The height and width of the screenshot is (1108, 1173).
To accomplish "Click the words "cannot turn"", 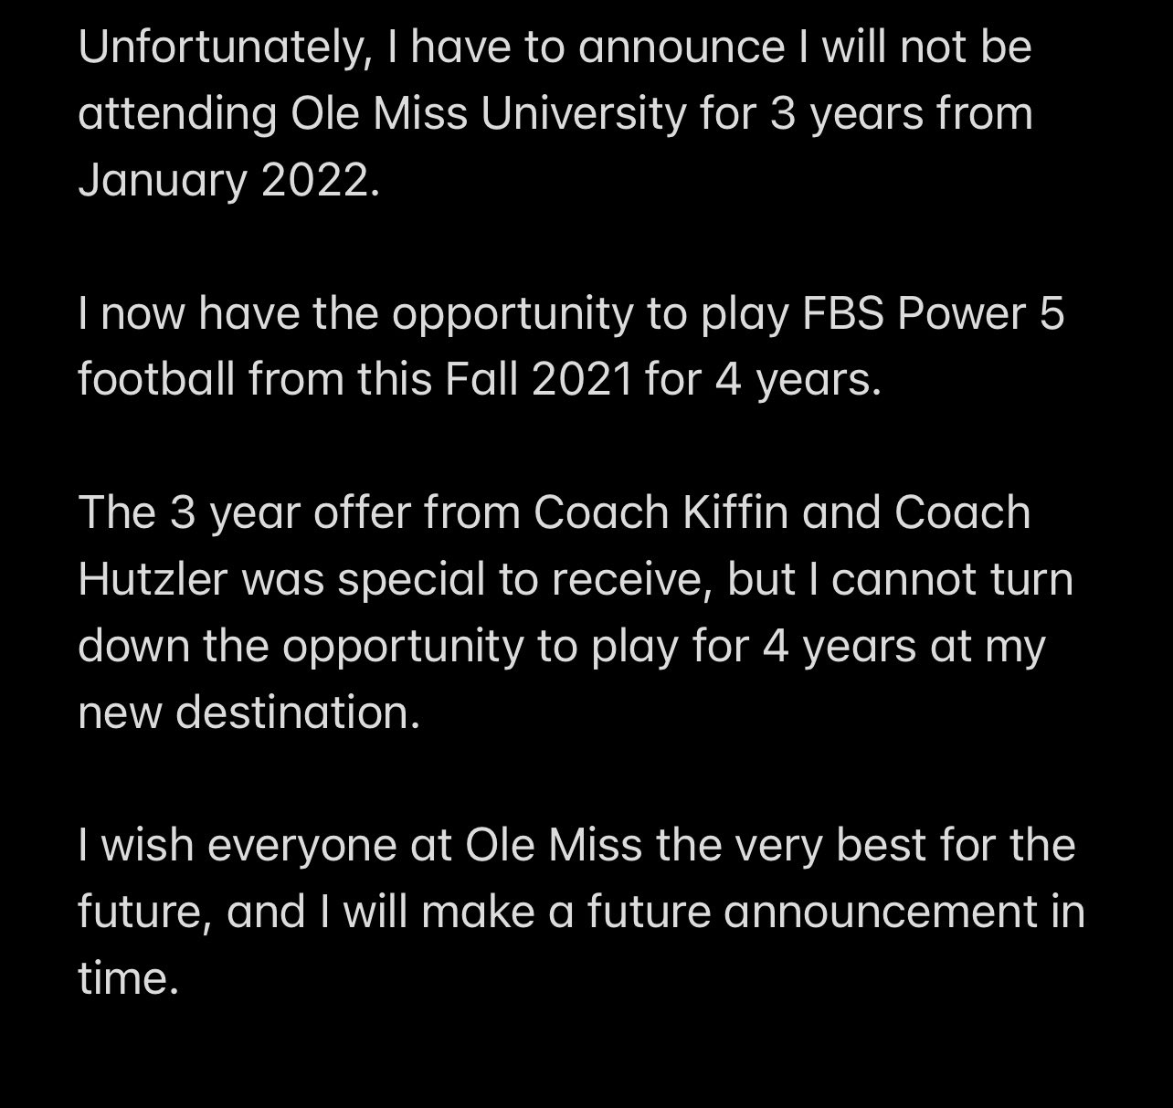I will (952, 579).
